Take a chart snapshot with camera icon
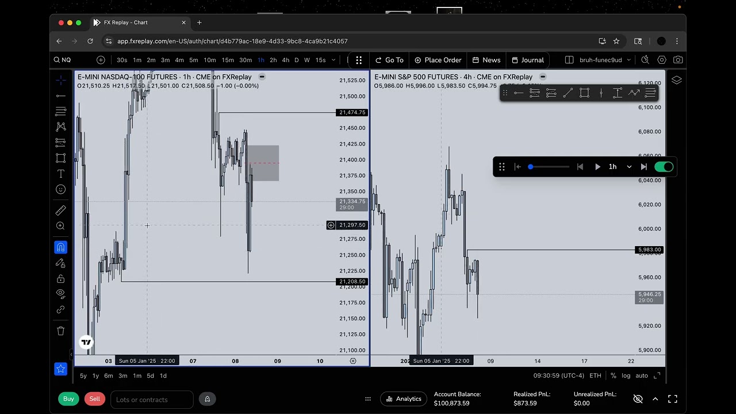The height and width of the screenshot is (414, 736). (678, 60)
